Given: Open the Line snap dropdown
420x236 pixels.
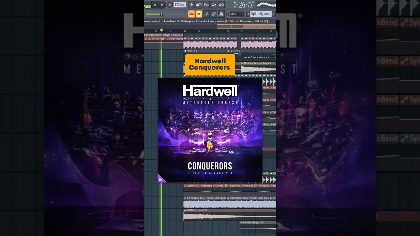Looking at the screenshot, I should point(237,14).
